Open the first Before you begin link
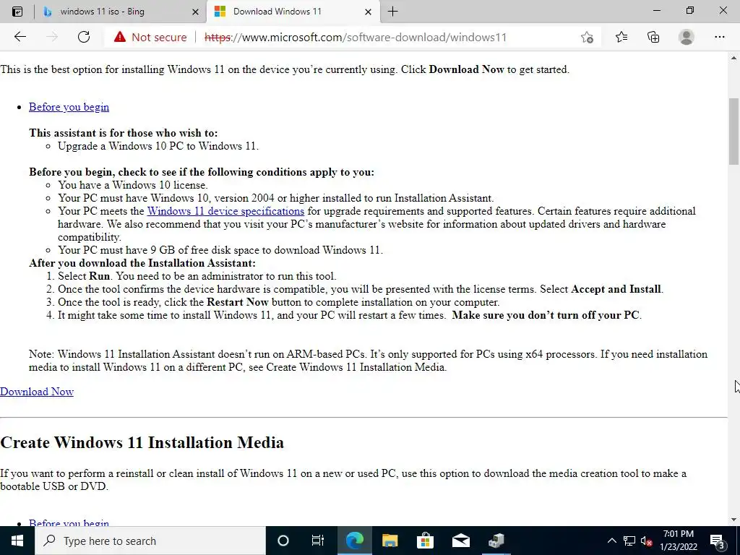 pos(69,107)
